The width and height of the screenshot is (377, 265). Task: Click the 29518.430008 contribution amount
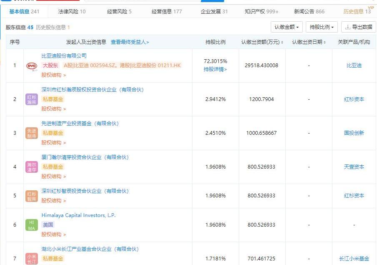pyautogui.click(x=261, y=65)
